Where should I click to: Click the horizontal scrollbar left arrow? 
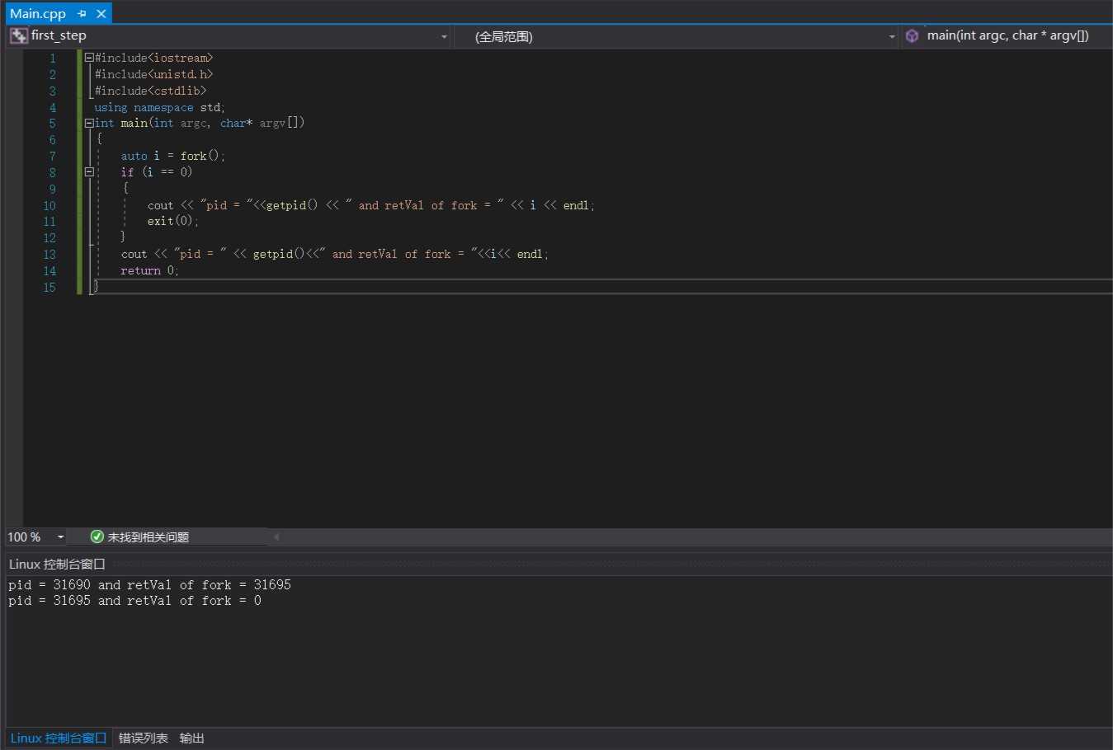coord(276,537)
